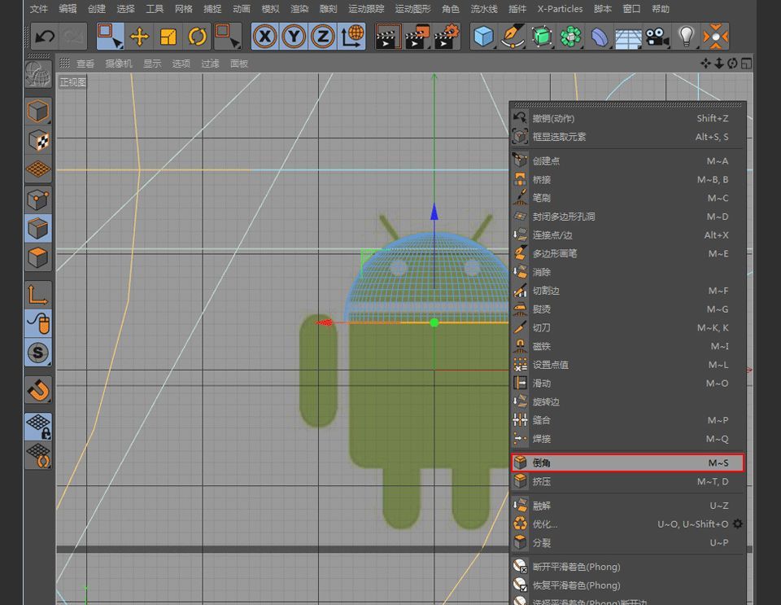The image size is (781, 605).
Task: Click viewport rotate navigation icon
Action: pyautogui.click(x=732, y=64)
